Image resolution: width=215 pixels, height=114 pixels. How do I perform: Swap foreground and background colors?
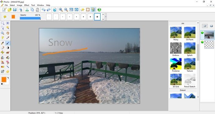8,78
